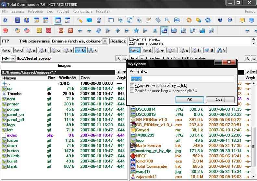This screenshot has height=181, width=257.
Task: Click the blue folder icon beside the magnifier
Action: coord(177,20)
